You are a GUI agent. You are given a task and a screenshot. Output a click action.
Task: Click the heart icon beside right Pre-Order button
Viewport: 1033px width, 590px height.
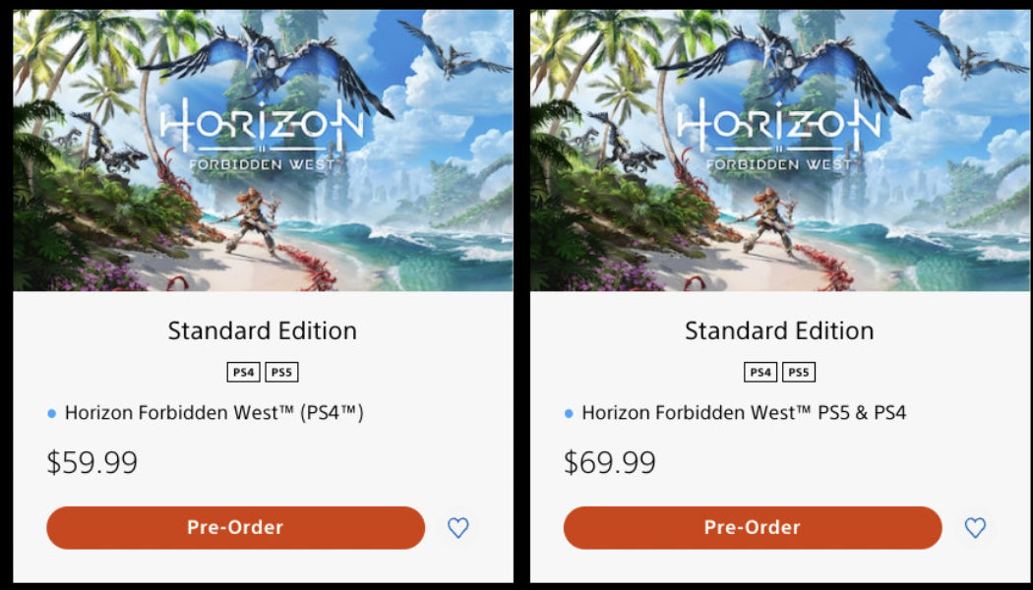tap(975, 527)
